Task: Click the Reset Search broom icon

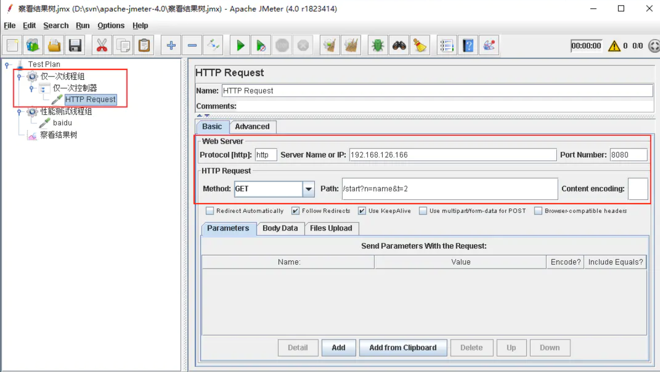Action: [x=420, y=46]
